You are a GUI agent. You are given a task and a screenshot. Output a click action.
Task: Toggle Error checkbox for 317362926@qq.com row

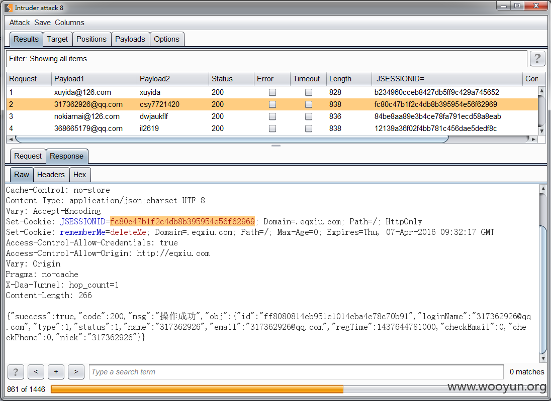[272, 104]
